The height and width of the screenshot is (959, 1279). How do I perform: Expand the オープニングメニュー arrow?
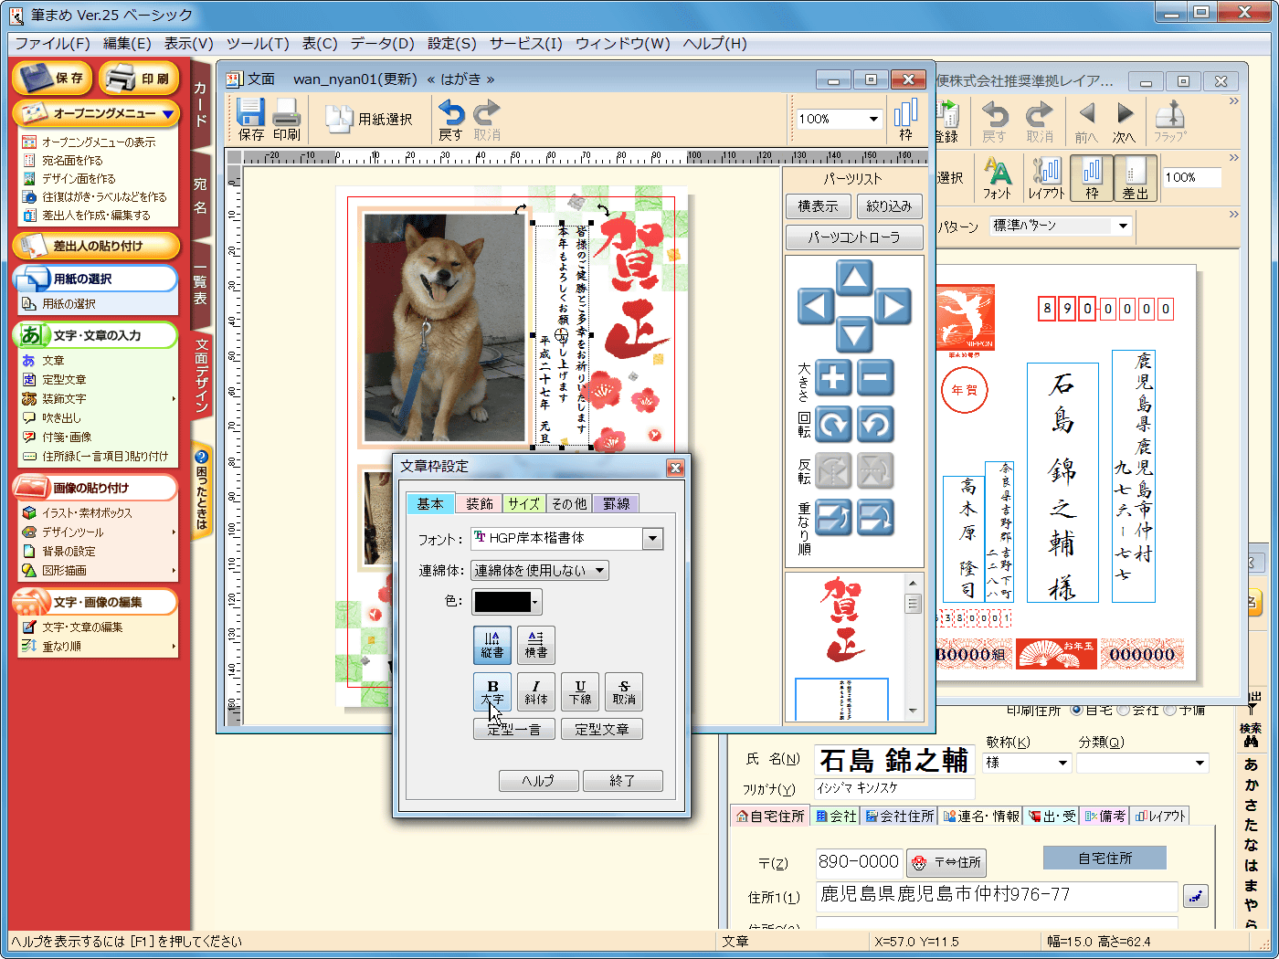pos(167,114)
